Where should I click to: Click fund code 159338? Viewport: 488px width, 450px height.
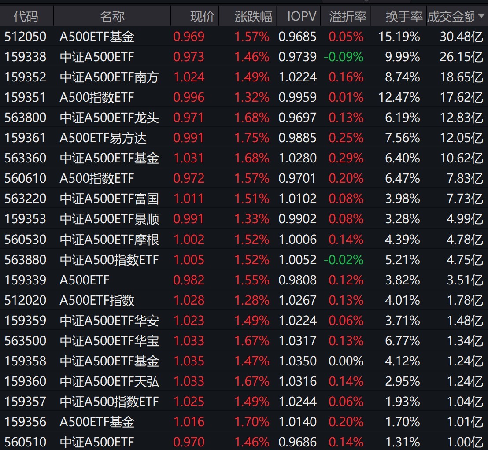(x=25, y=57)
